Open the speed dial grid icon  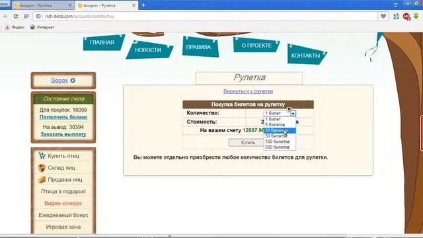26,16
